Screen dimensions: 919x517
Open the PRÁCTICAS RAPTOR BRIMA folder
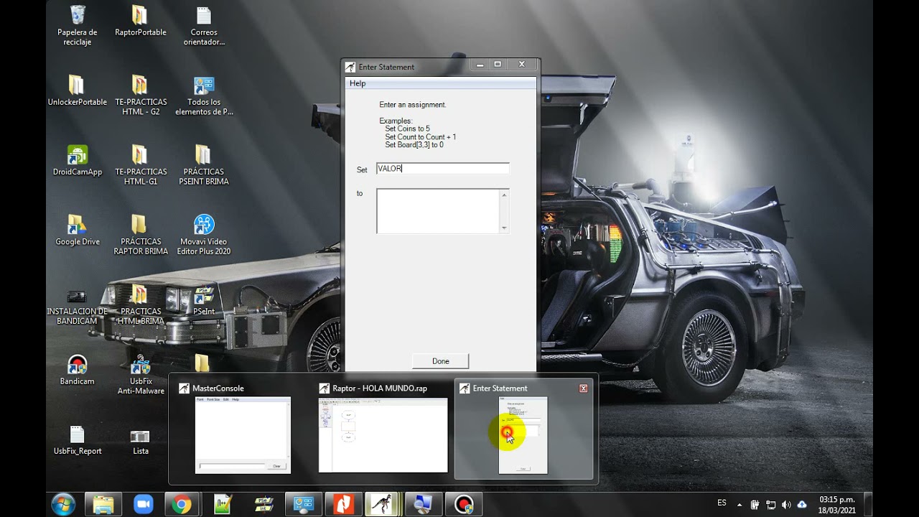(140, 234)
